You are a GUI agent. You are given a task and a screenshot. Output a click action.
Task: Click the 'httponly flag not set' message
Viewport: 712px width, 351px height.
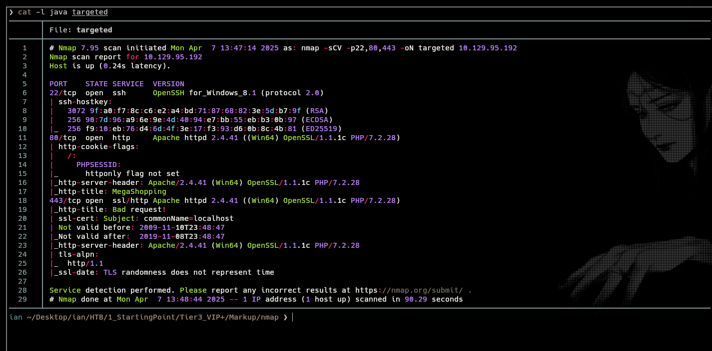[x=132, y=174]
